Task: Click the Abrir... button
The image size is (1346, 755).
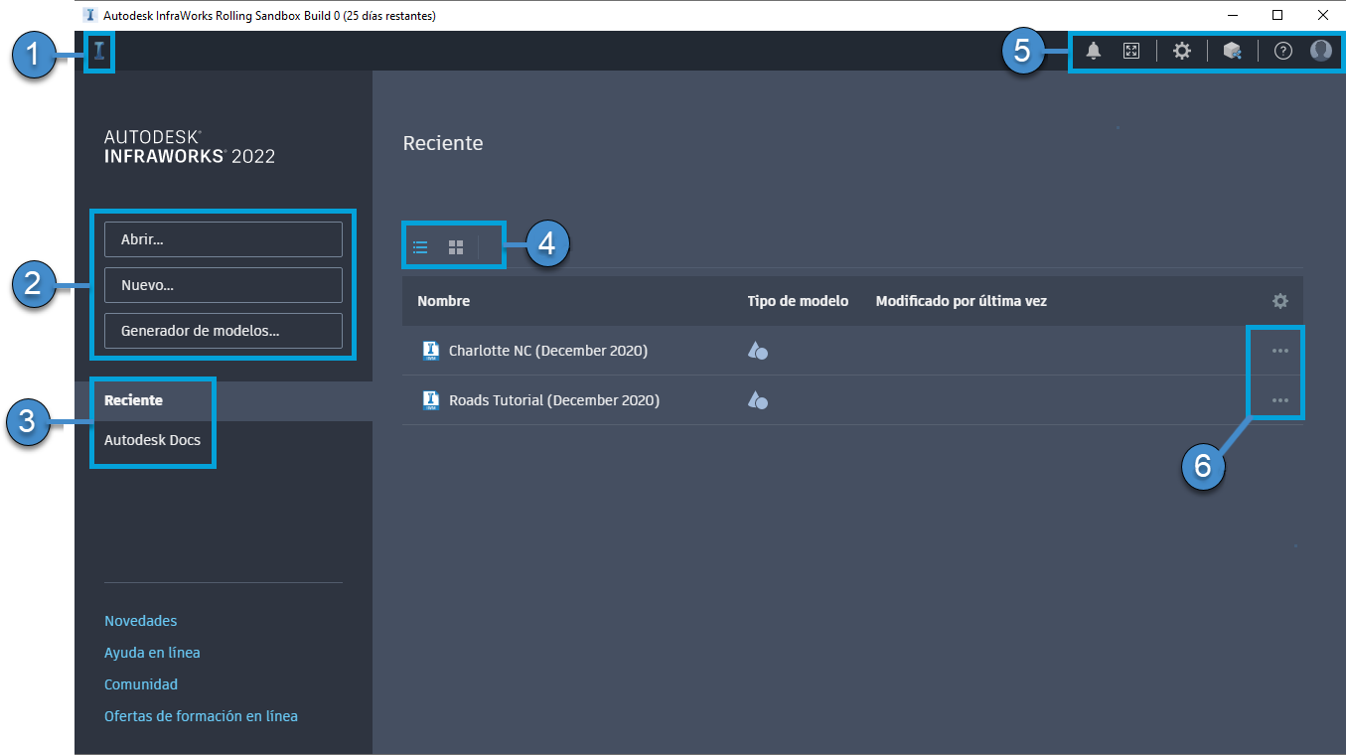Action: [x=224, y=239]
